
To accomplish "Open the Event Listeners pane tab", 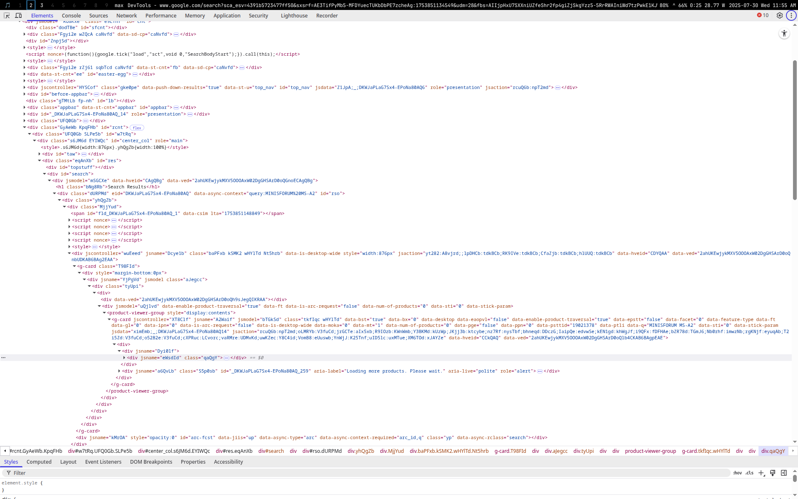I will [103, 462].
